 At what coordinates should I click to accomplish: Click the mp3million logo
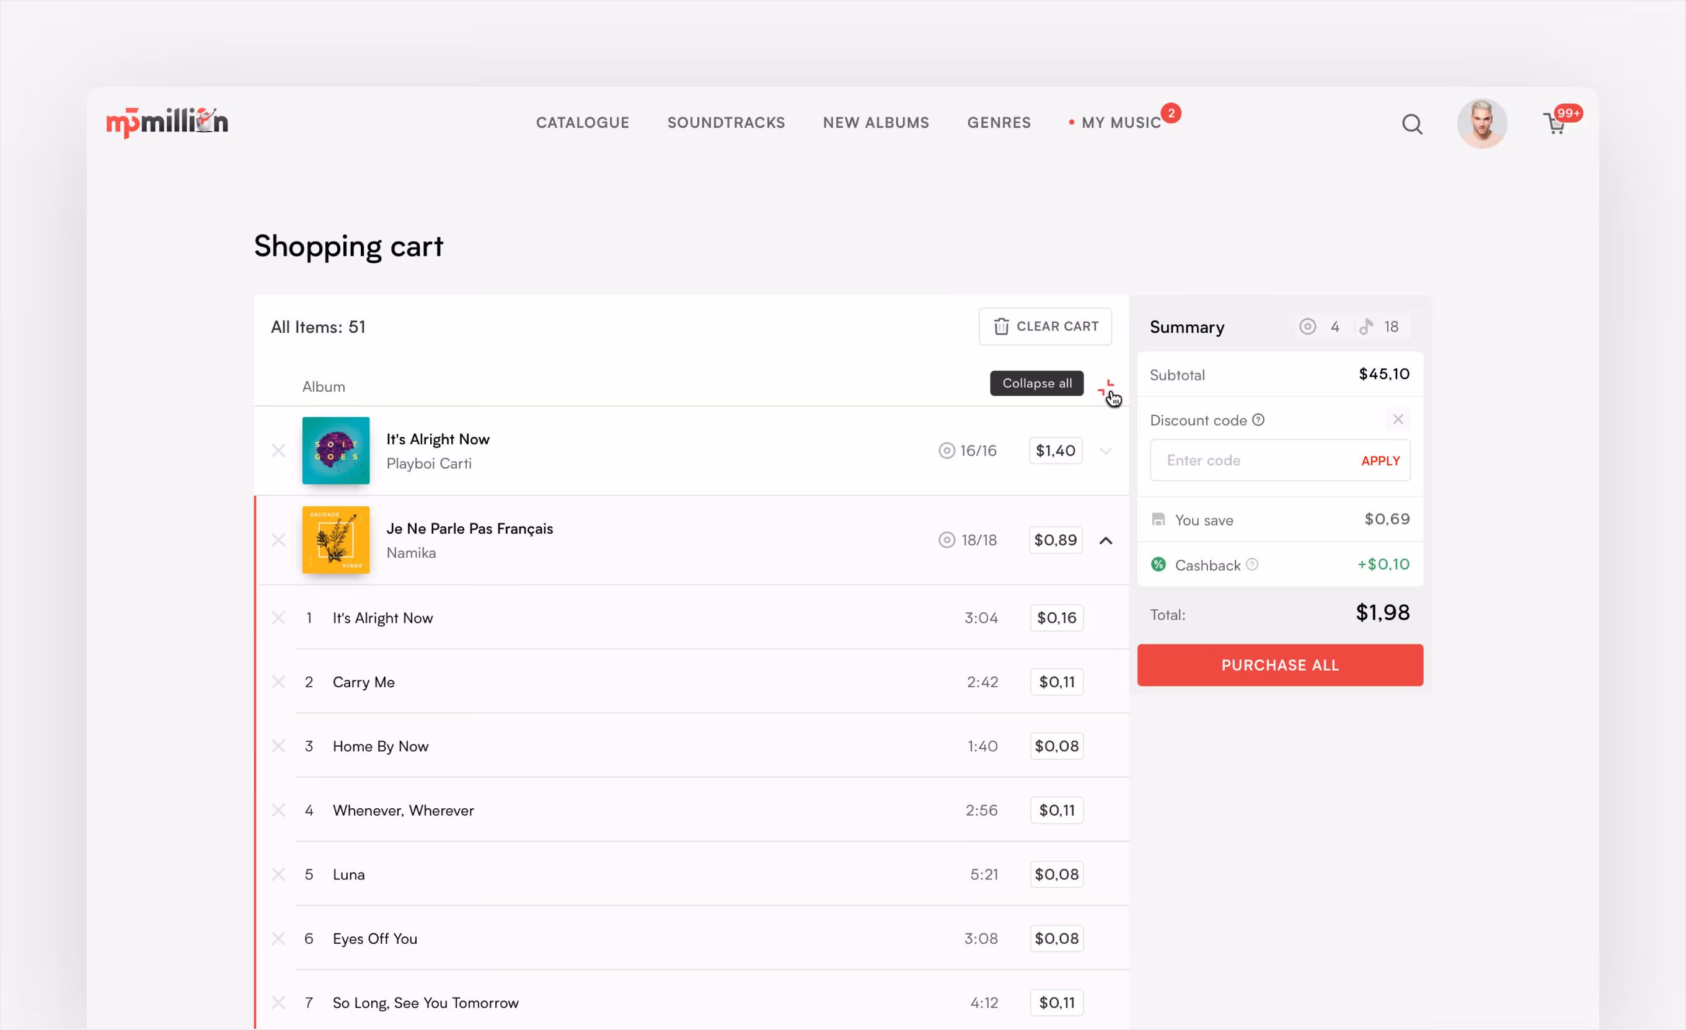167,123
